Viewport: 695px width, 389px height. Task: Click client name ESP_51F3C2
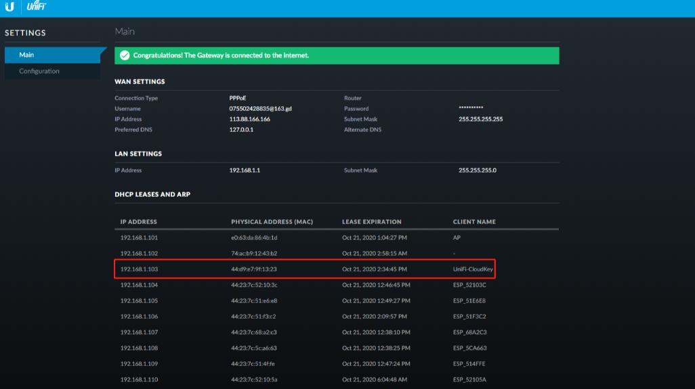(x=469, y=317)
